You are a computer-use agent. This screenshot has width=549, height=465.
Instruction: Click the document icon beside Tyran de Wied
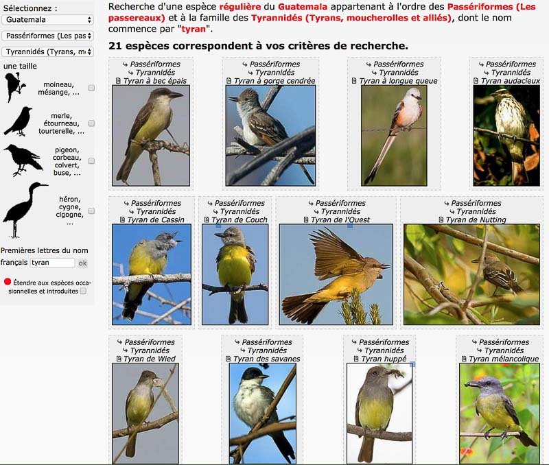119,359
